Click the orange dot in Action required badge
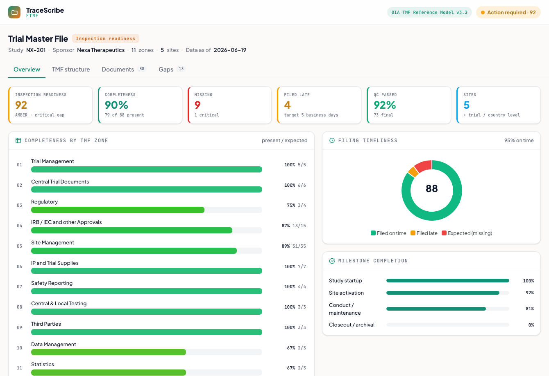The image size is (549, 376). point(483,13)
